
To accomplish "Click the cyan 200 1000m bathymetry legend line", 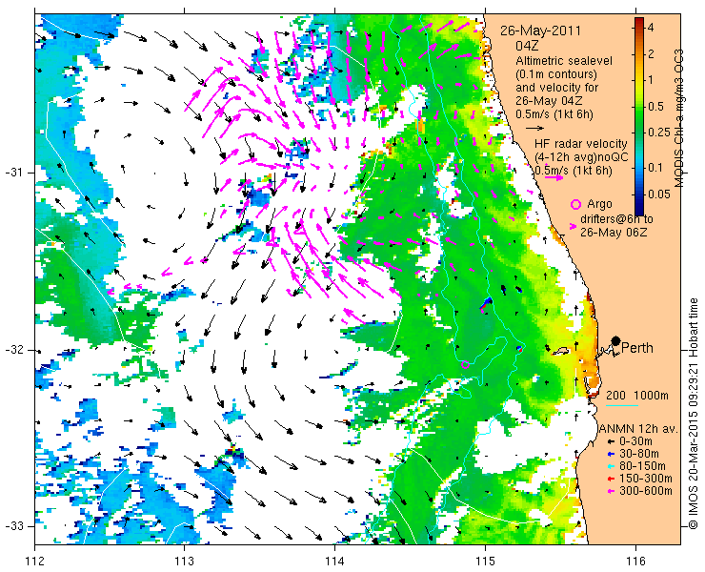I will click(x=622, y=405).
